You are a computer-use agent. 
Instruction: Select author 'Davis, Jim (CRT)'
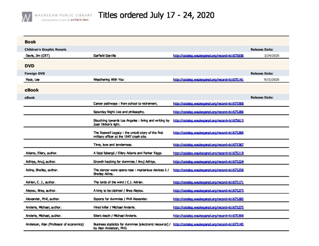pos(38,56)
